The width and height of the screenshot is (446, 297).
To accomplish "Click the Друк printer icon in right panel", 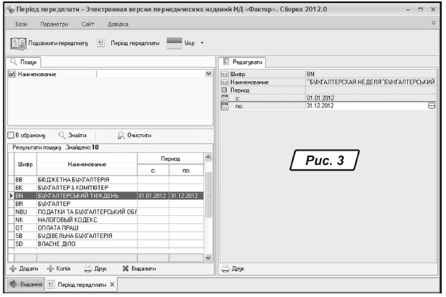I will pyautogui.click(x=224, y=268).
